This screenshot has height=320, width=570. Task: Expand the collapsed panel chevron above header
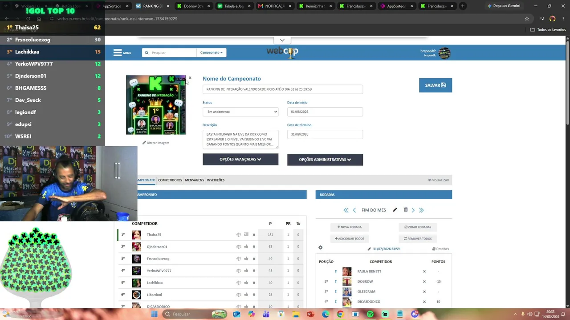point(282,40)
